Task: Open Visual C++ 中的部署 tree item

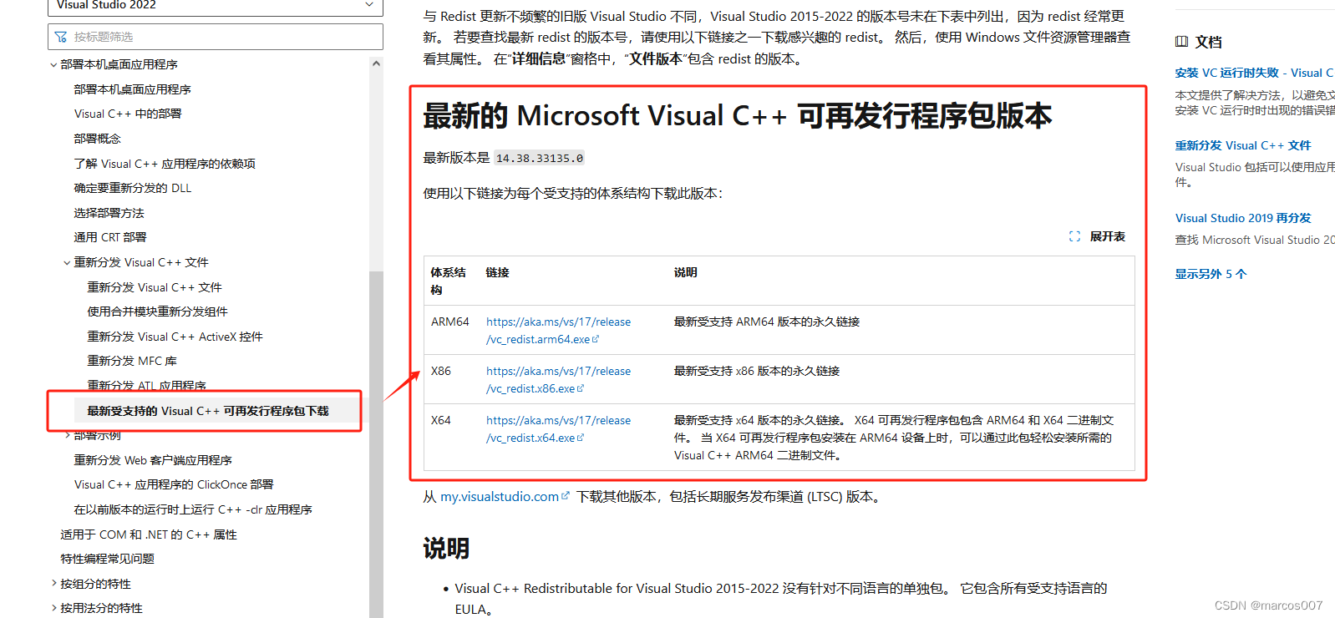Action: (x=128, y=114)
